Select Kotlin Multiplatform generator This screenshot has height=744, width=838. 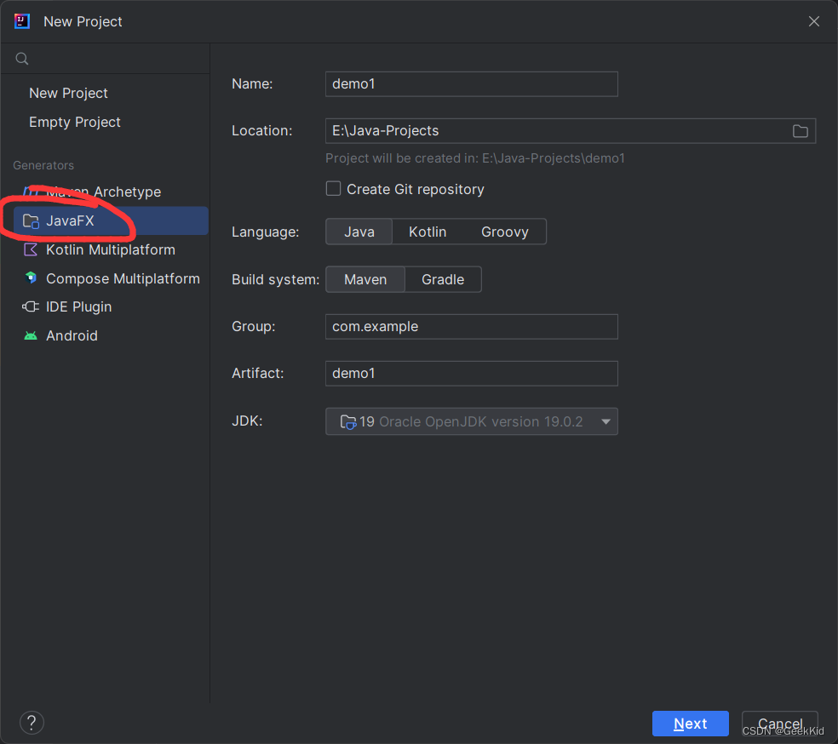click(x=112, y=249)
